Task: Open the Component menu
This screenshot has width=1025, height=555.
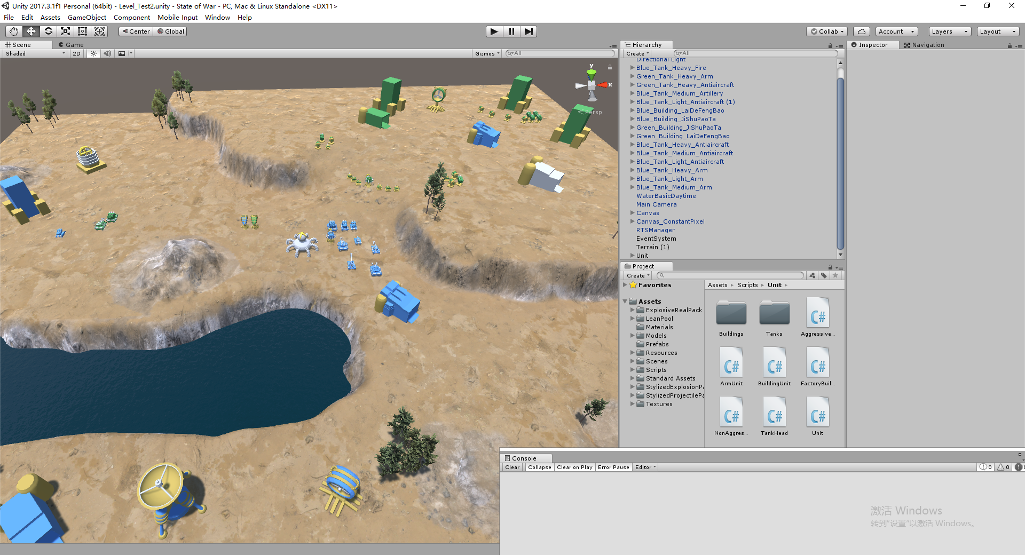Action: pyautogui.click(x=132, y=18)
